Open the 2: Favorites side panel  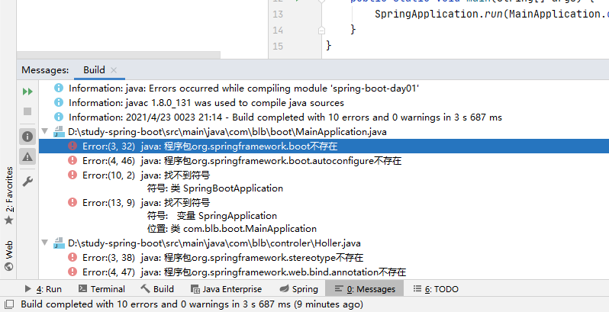click(8, 195)
